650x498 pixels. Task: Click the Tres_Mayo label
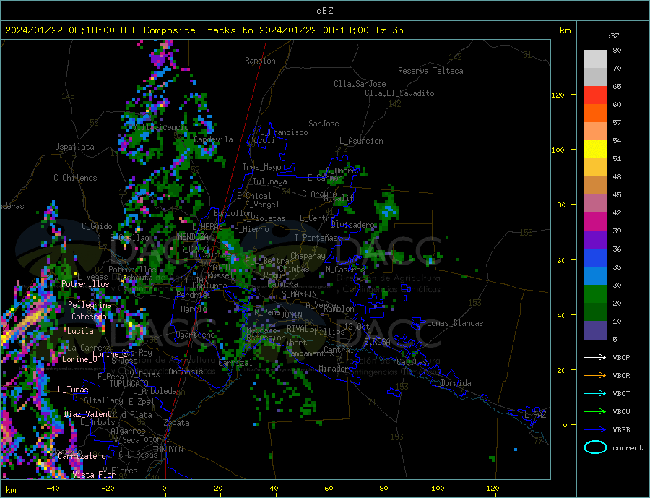point(262,167)
